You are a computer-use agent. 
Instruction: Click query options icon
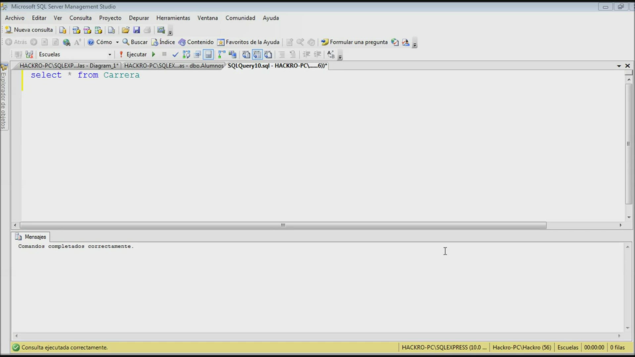(x=197, y=55)
